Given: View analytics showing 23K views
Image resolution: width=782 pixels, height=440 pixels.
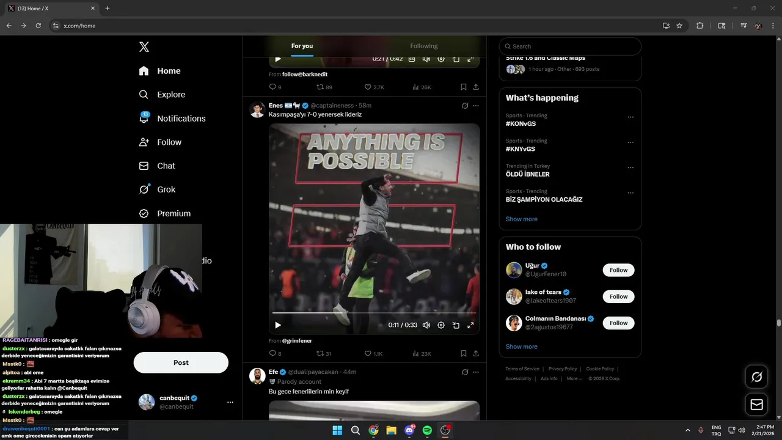Looking at the screenshot, I should [x=422, y=354].
